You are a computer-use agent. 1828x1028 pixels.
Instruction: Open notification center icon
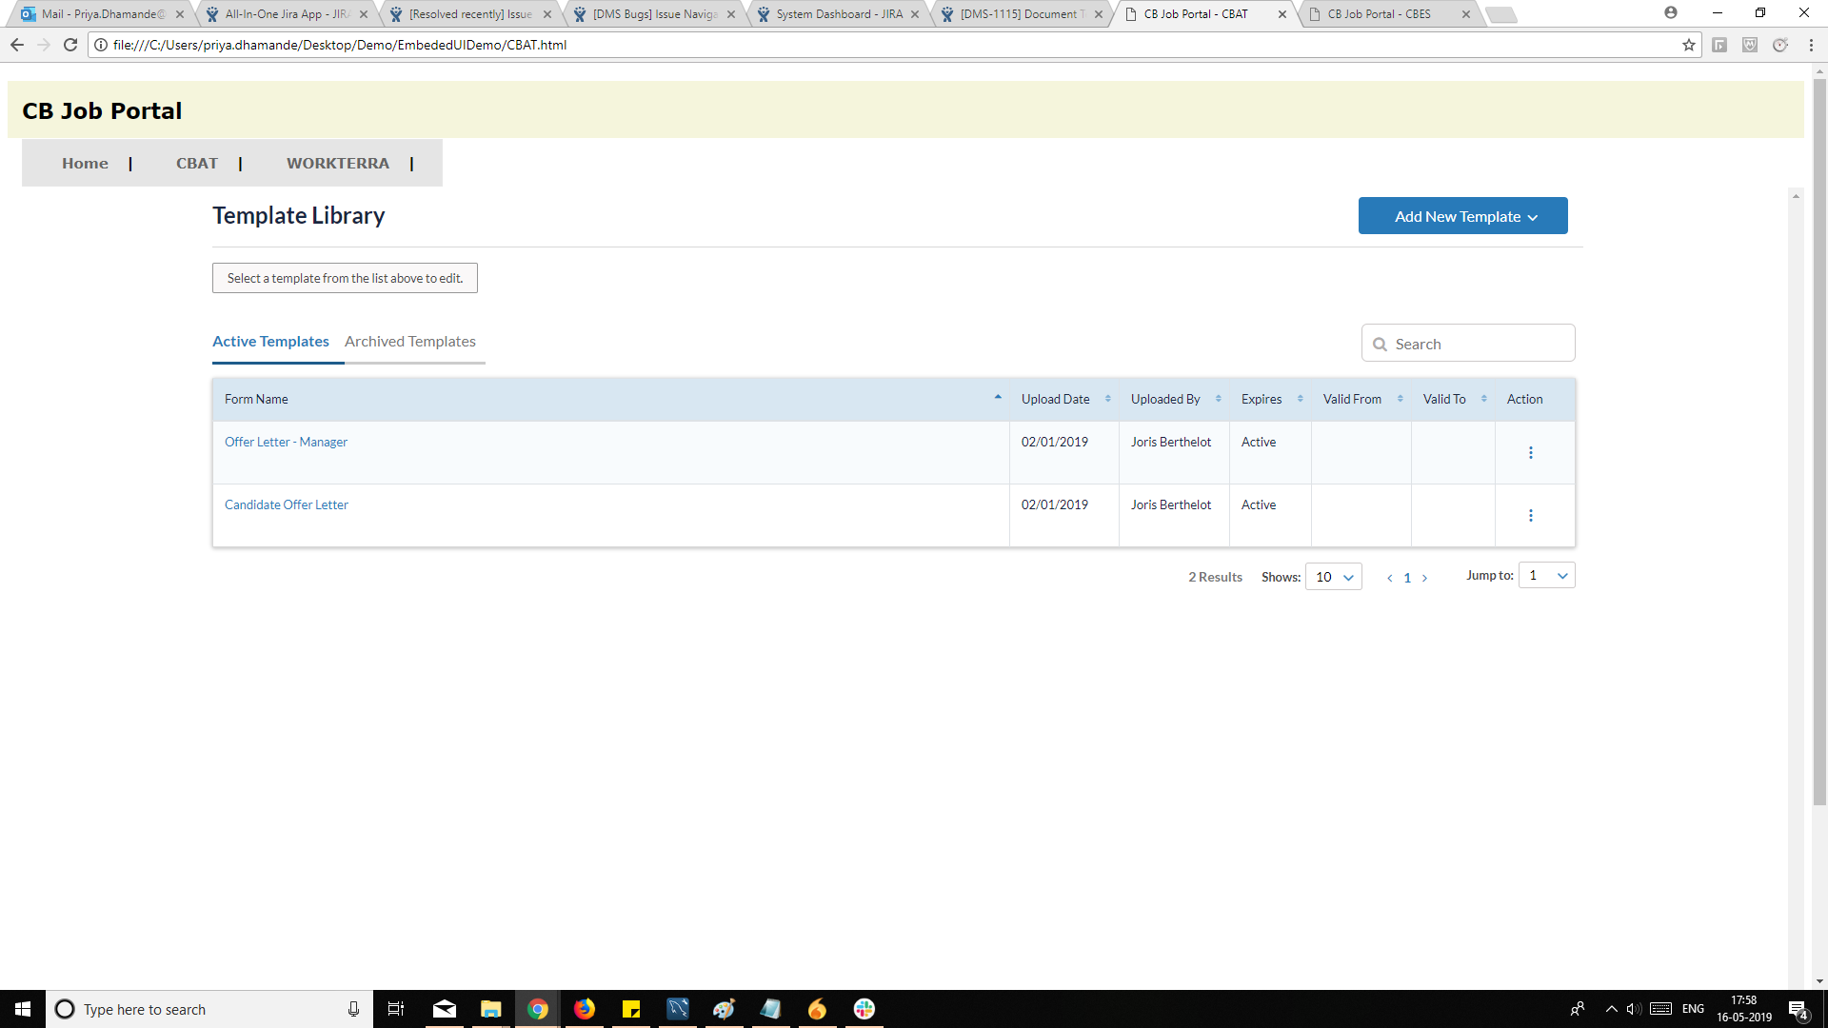pyautogui.click(x=1798, y=1009)
